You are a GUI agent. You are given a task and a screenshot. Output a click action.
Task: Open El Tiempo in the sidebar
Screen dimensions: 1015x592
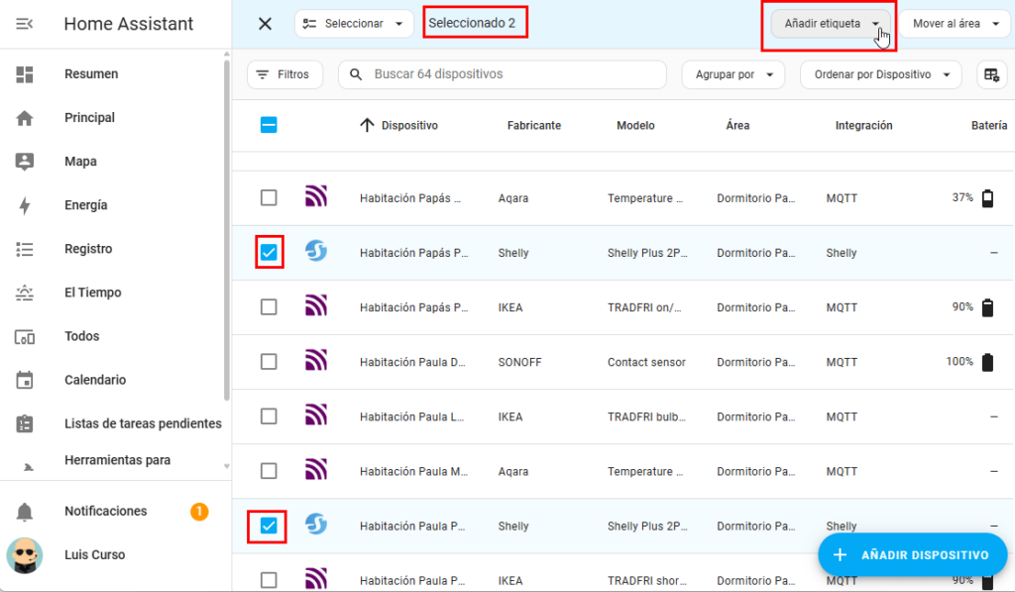click(92, 293)
